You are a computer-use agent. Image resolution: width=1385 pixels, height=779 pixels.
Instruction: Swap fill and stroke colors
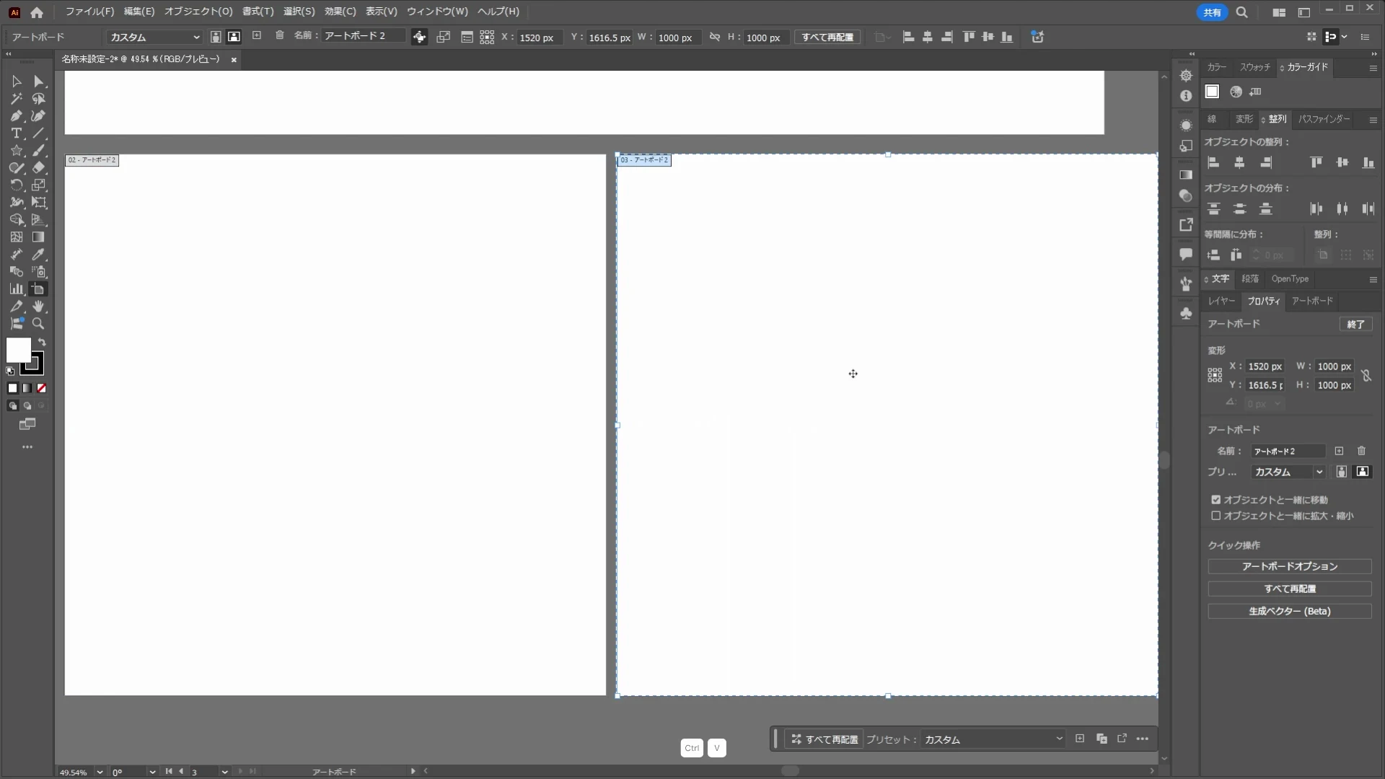click(42, 343)
